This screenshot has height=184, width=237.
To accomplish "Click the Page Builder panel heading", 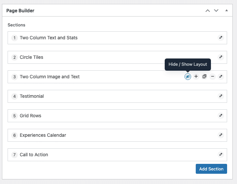I will pos(20,11).
